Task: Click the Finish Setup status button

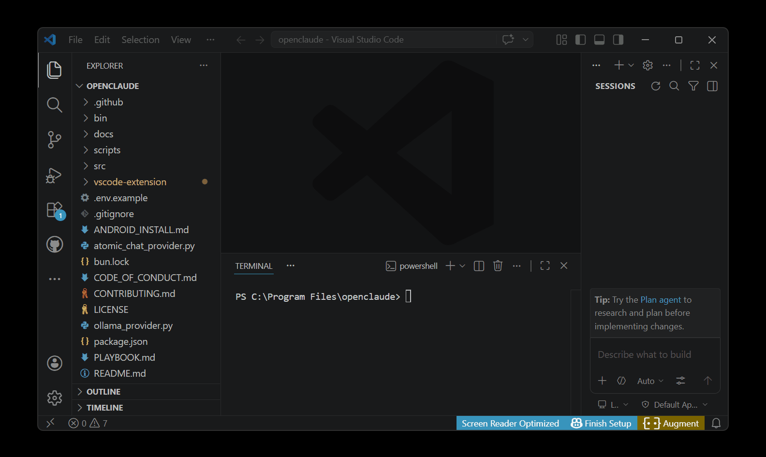Action: [x=601, y=424]
